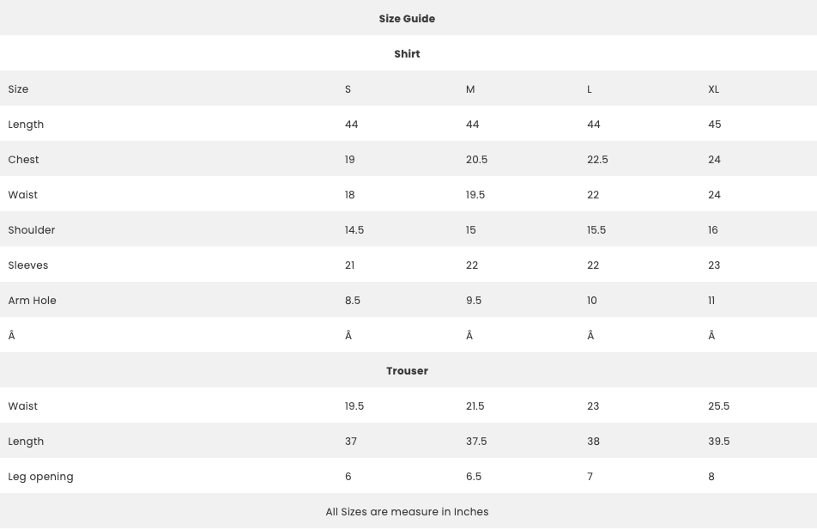817x530 pixels.
Task: Select the 14.5 shoulder value
Action: point(354,230)
